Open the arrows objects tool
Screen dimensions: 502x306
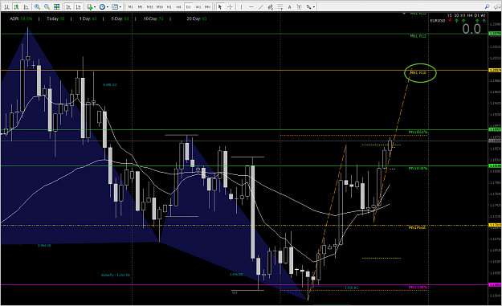tap(308, 6)
